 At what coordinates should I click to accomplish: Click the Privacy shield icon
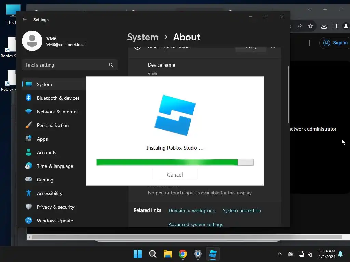click(x=29, y=207)
